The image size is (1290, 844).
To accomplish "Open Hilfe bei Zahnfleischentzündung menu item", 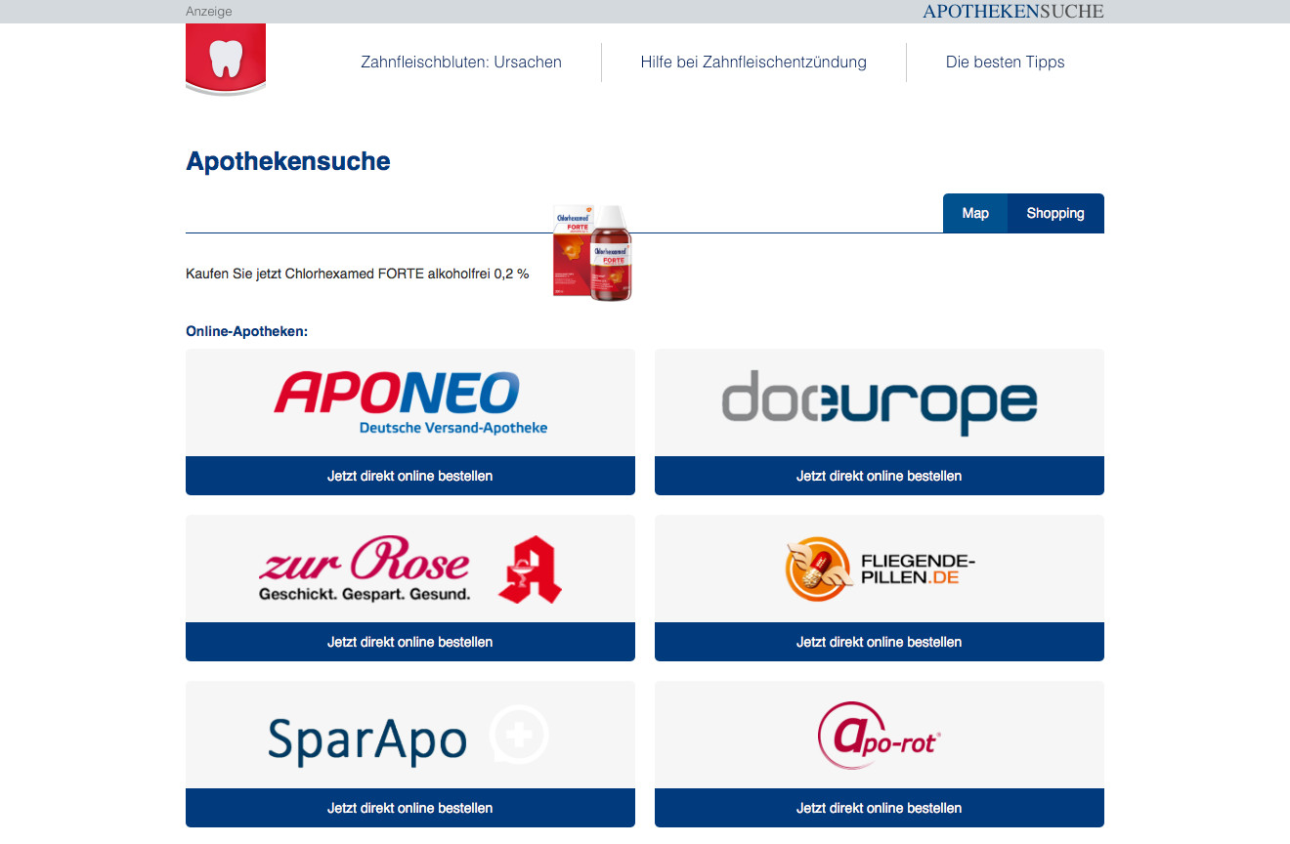I will tap(753, 62).
